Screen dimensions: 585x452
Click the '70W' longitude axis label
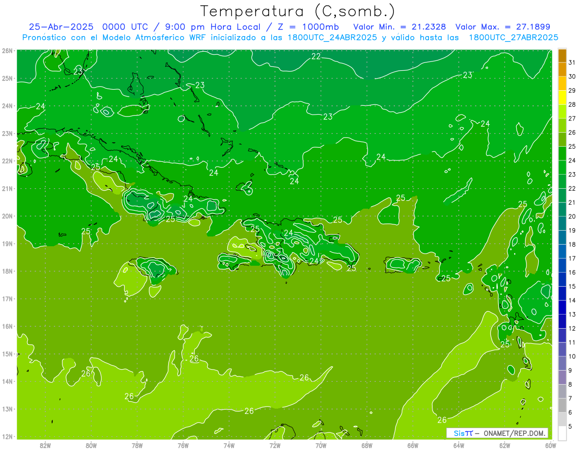tap(321, 445)
